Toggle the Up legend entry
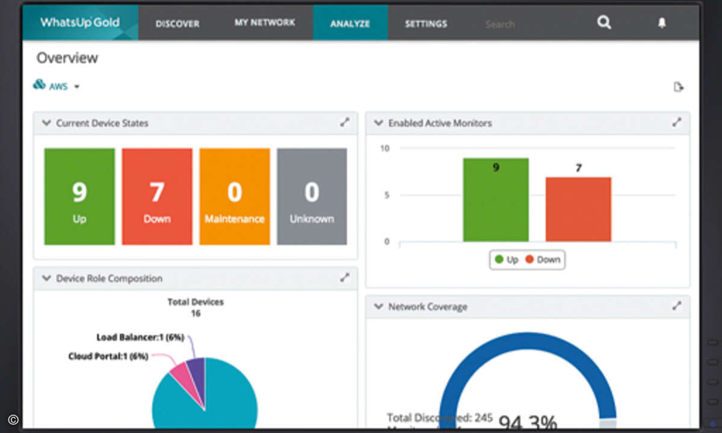The width and height of the screenshot is (722, 433). (x=506, y=260)
